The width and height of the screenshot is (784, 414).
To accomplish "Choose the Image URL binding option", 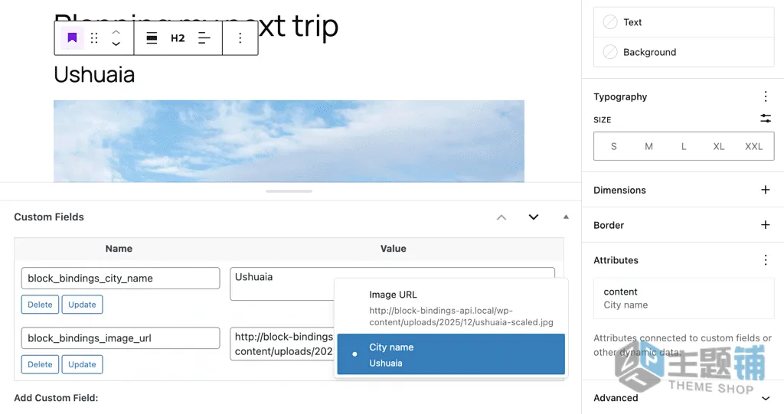I will [x=451, y=308].
